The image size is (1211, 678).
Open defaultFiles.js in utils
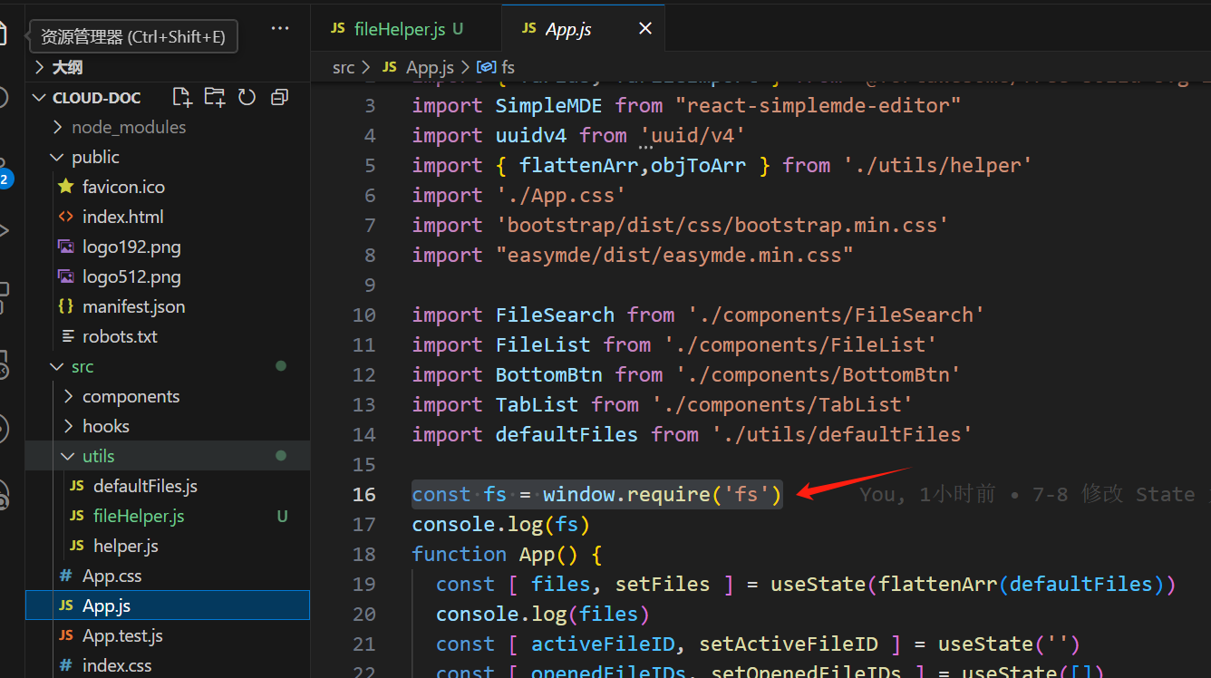(x=168, y=486)
